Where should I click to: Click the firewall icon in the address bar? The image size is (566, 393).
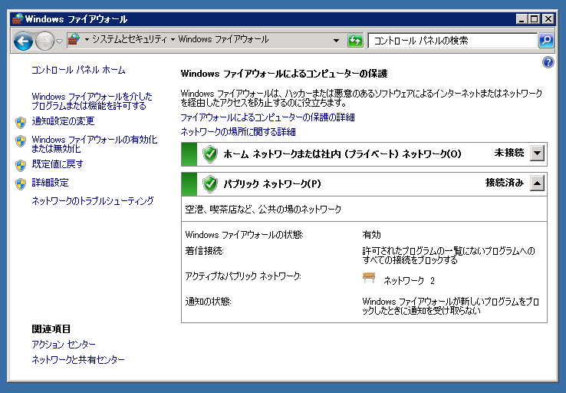click(74, 39)
